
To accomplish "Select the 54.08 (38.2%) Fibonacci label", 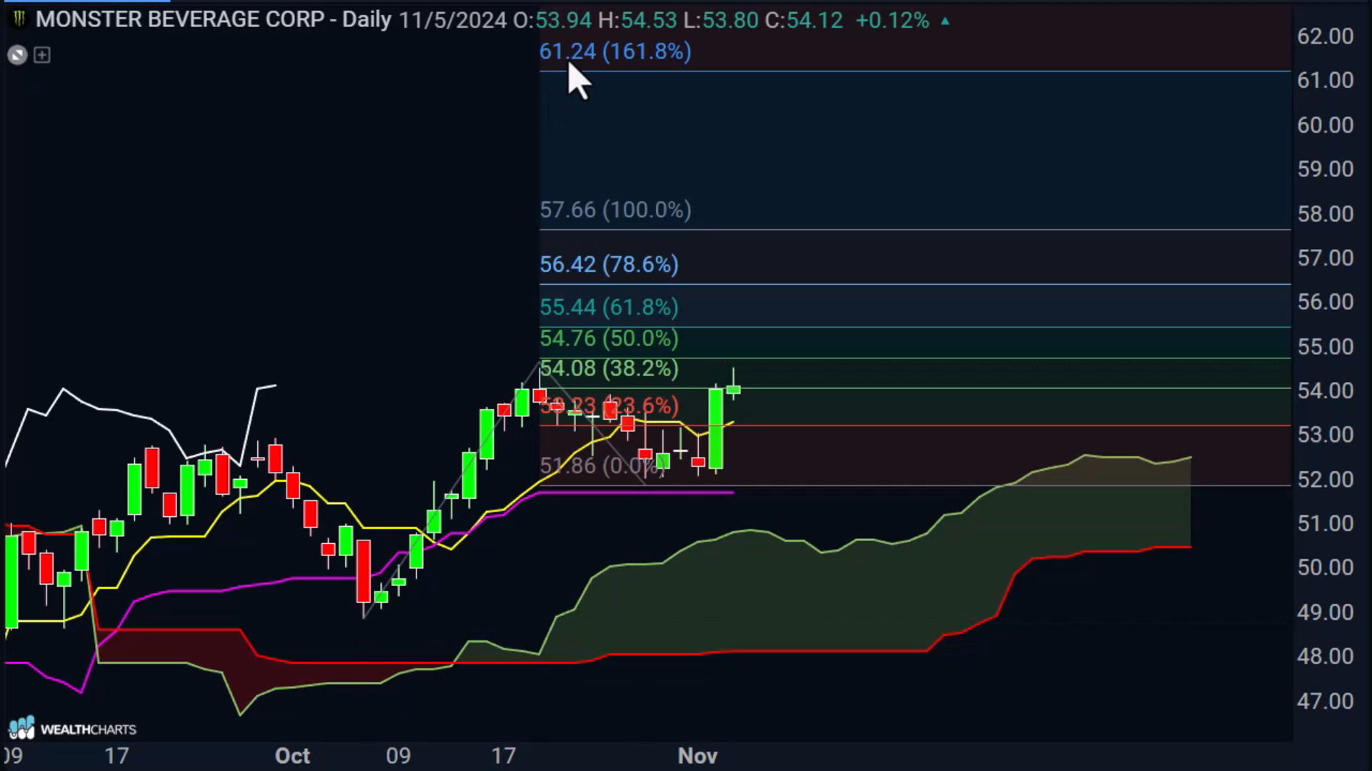I will coord(609,369).
